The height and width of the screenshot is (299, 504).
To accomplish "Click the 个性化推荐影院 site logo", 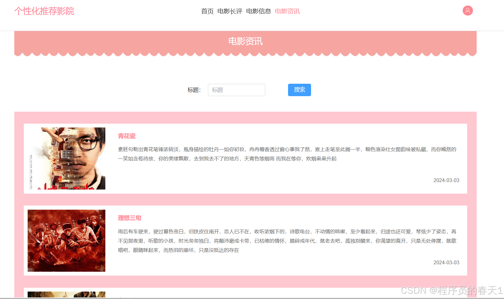I will pyautogui.click(x=44, y=11).
